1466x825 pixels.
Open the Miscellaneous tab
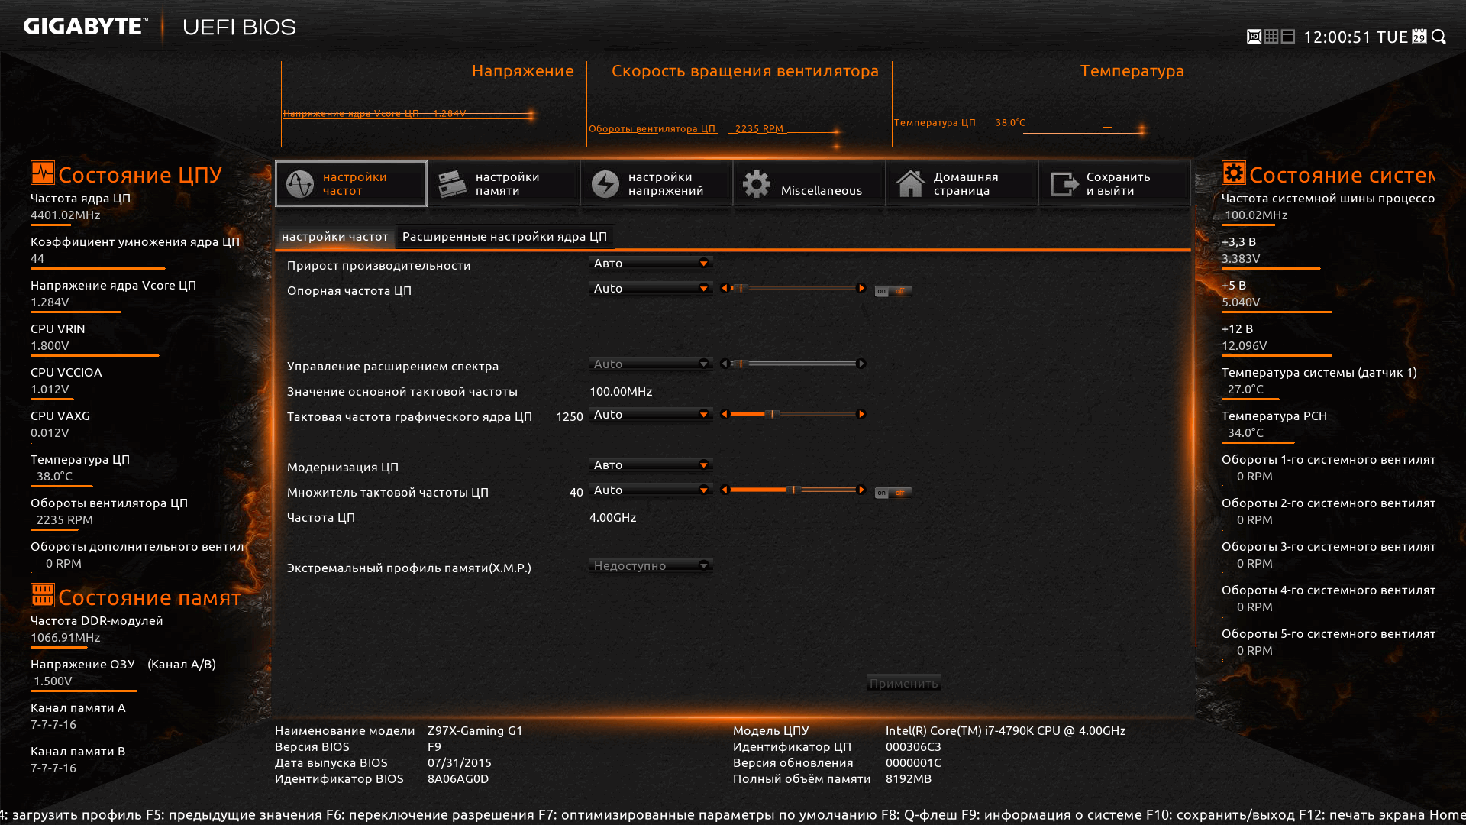[x=809, y=183]
